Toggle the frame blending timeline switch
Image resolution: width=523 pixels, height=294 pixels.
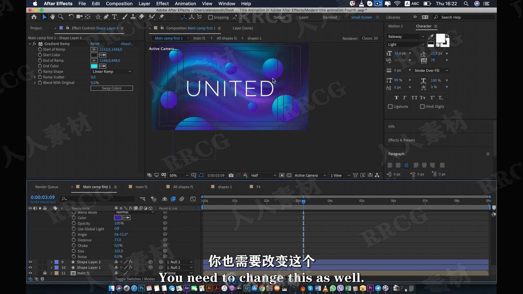tap(173, 199)
